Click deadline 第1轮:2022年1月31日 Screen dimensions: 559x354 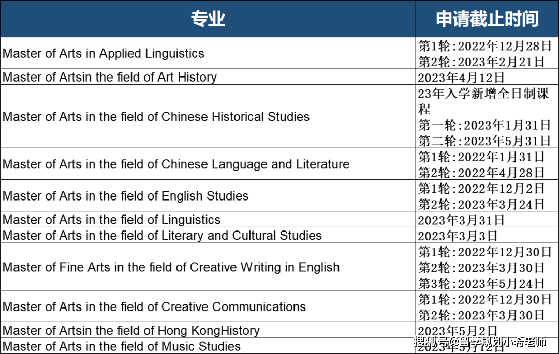tap(481, 157)
